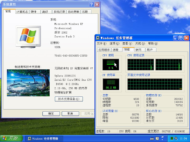Click the 系统缓存 value 78792
The height and width of the screenshot is (142, 190).
179,105
